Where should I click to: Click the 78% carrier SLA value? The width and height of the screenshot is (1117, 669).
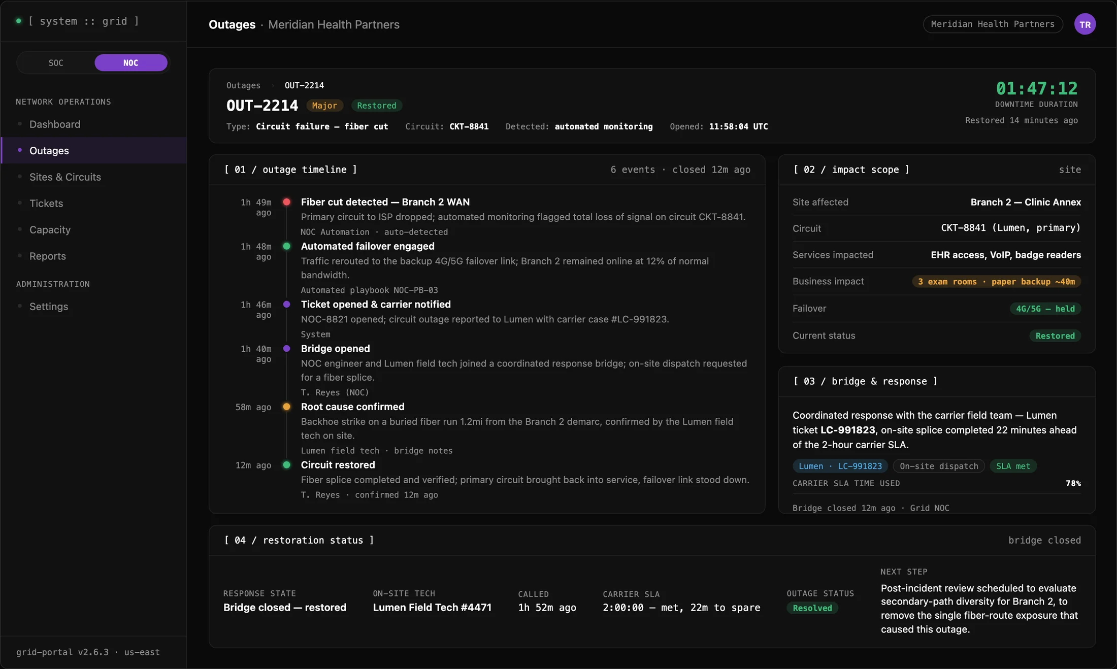[1073, 483]
